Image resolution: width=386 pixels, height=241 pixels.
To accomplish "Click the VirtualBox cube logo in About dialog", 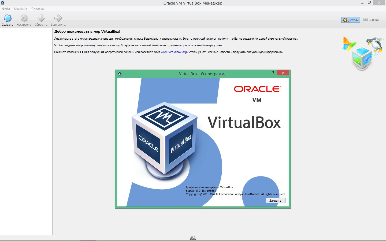I will (x=164, y=141).
